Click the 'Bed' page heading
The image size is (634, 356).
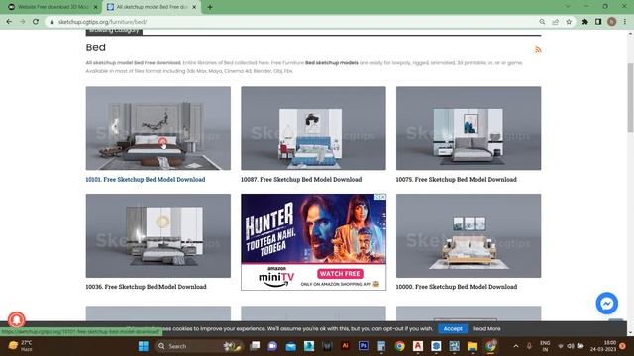click(x=96, y=47)
